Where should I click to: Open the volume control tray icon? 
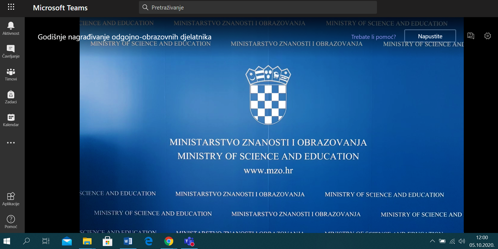click(x=462, y=241)
